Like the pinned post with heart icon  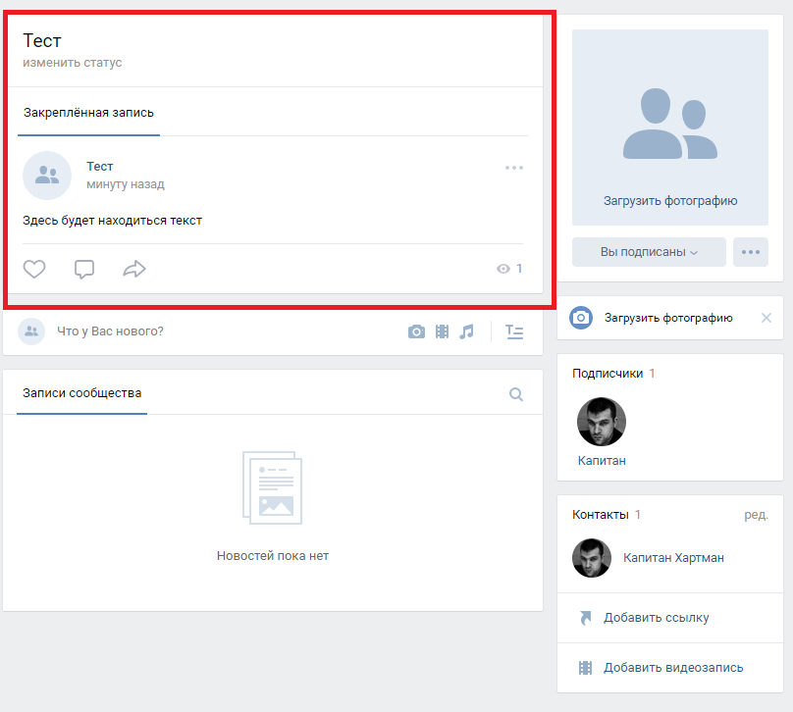click(34, 269)
